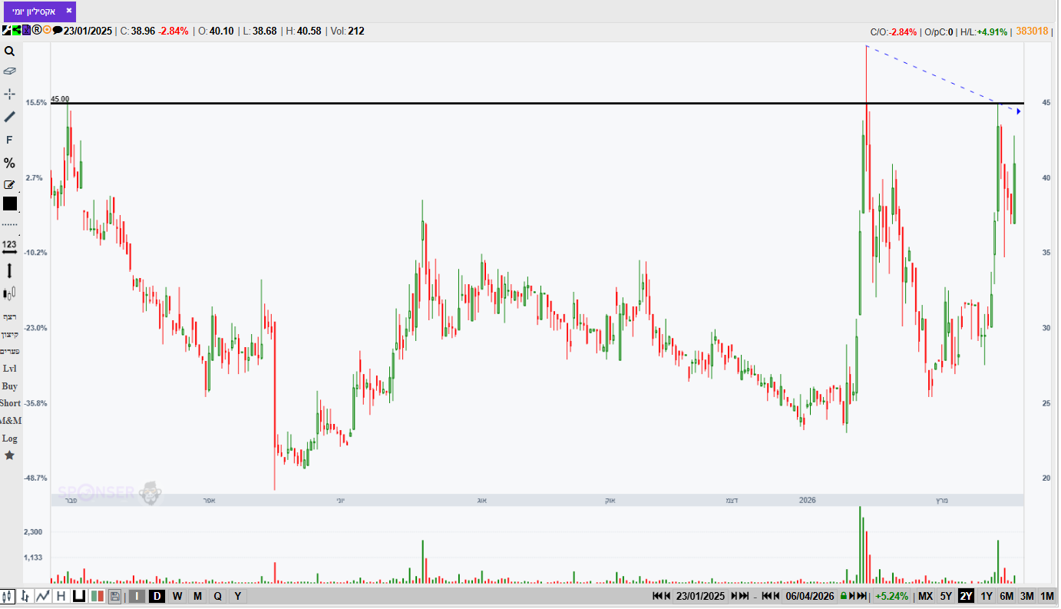This screenshot has width=1061, height=609.
Task: Click the M&M button
Action: [x=10, y=421]
